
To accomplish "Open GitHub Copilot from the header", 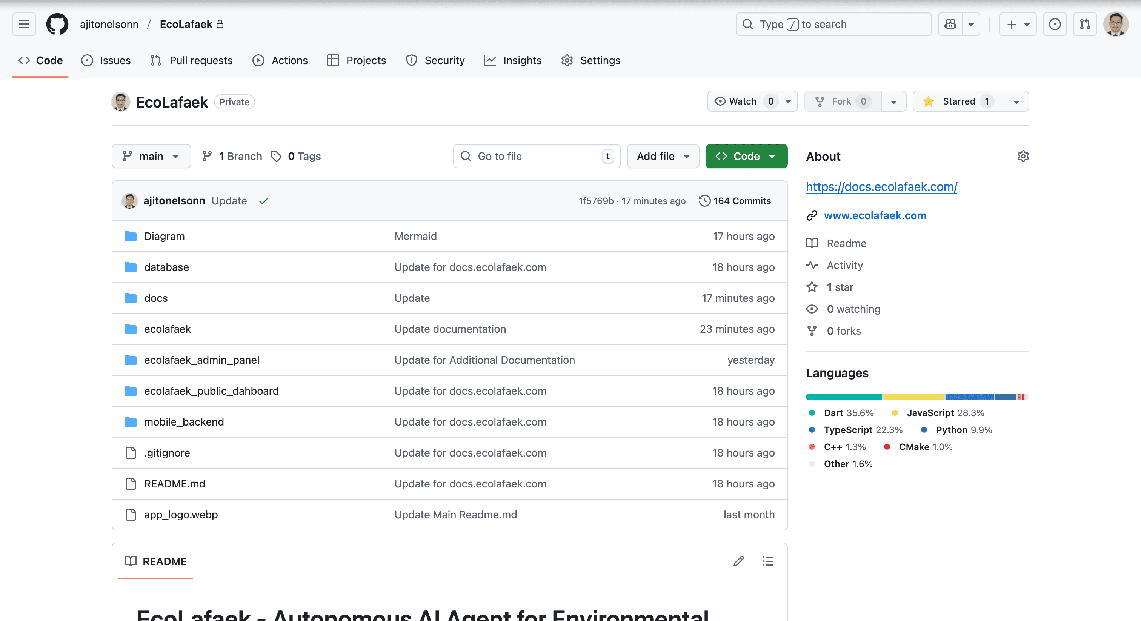I will pyautogui.click(x=950, y=24).
